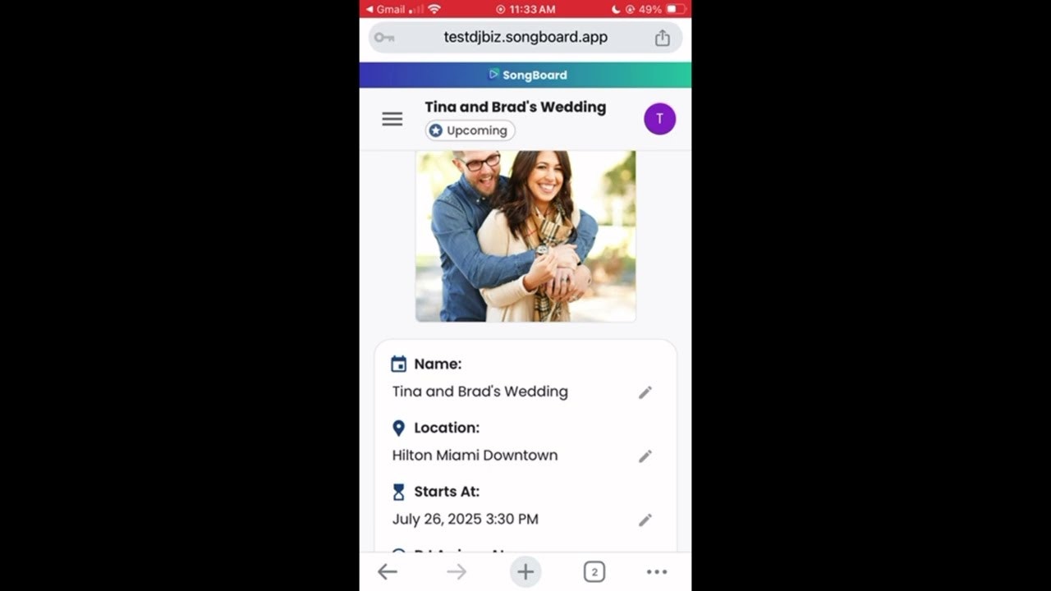Tap the testdjbiz.songboard.app address field
Image resolution: width=1051 pixels, height=591 pixels.
pos(525,37)
